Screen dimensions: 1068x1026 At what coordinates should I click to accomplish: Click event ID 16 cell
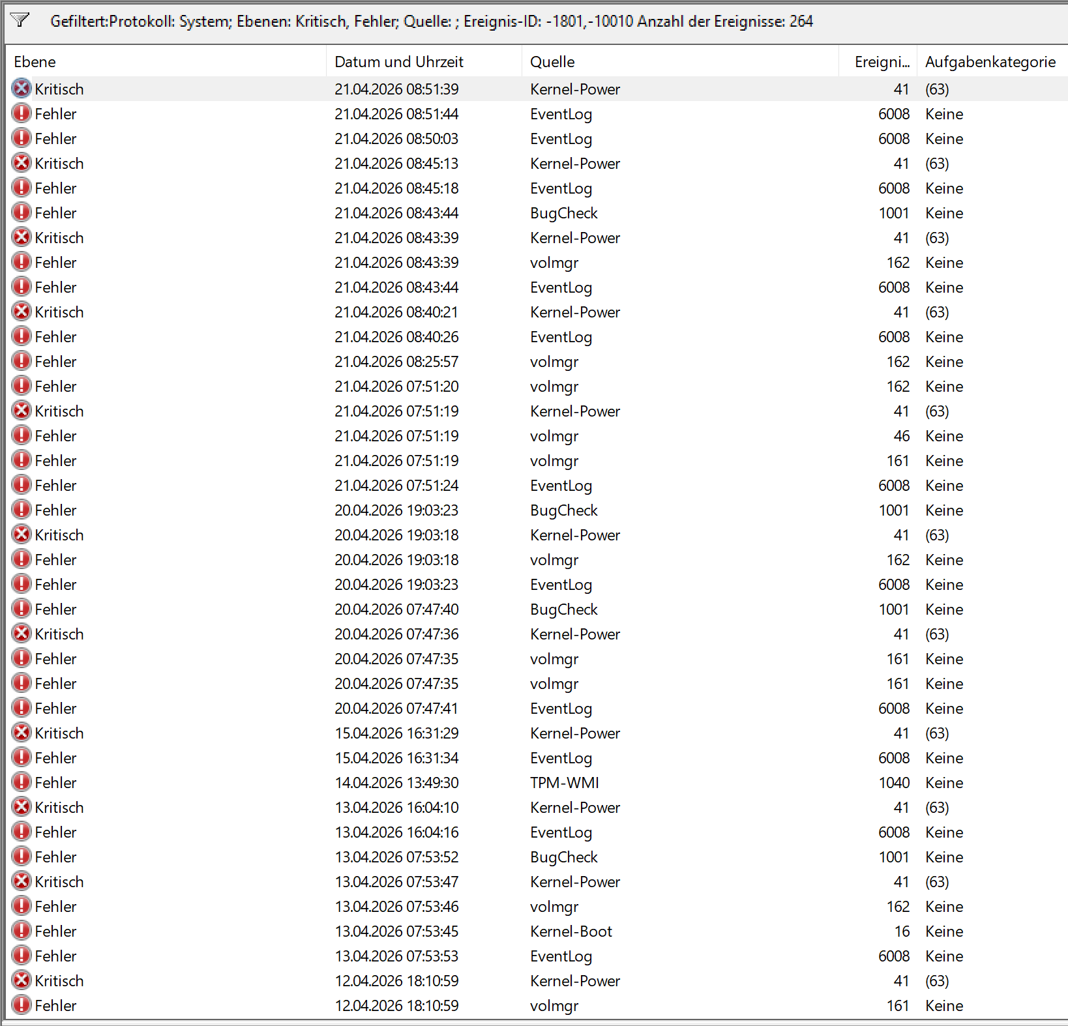(x=902, y=931)
